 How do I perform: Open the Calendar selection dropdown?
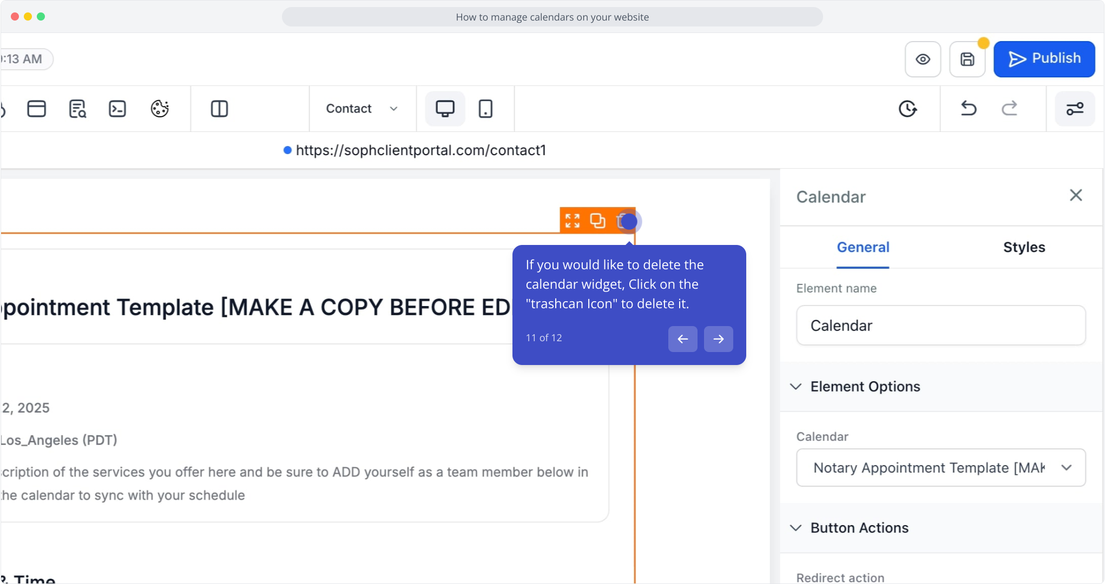pyautogui.click(x=940, y=468)
